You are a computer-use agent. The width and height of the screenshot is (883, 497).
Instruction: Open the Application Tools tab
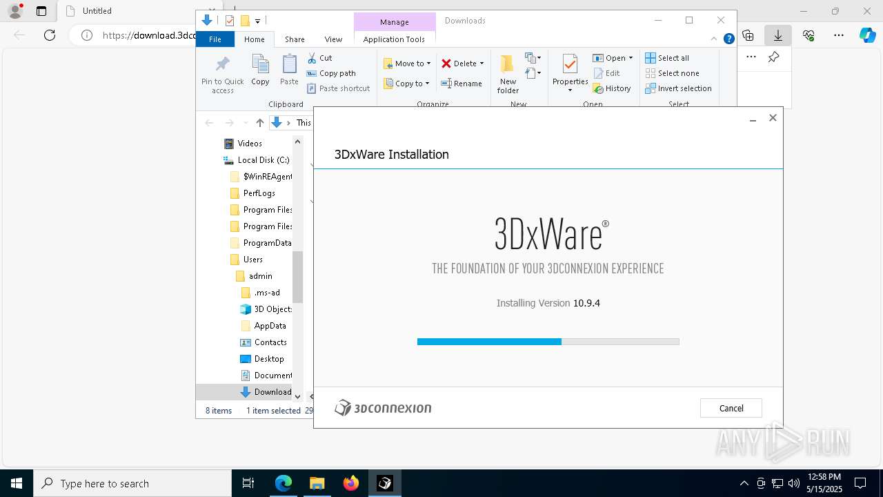click(394, 39)
